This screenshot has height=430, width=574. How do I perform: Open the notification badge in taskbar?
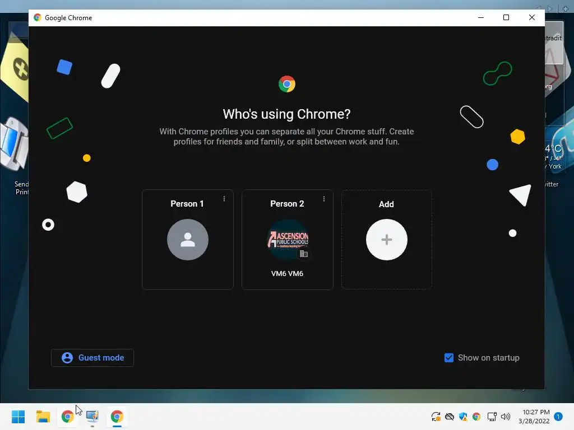coord(558,417)
